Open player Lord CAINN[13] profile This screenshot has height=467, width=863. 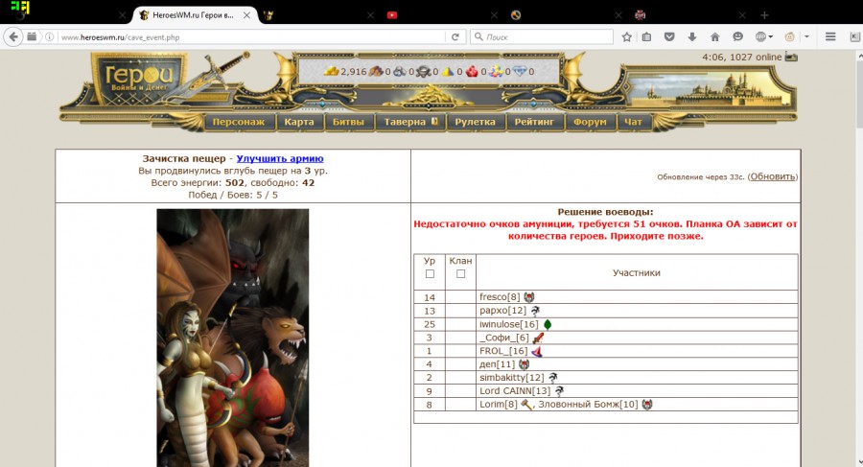pyautogui.click(x=515, y=391)
